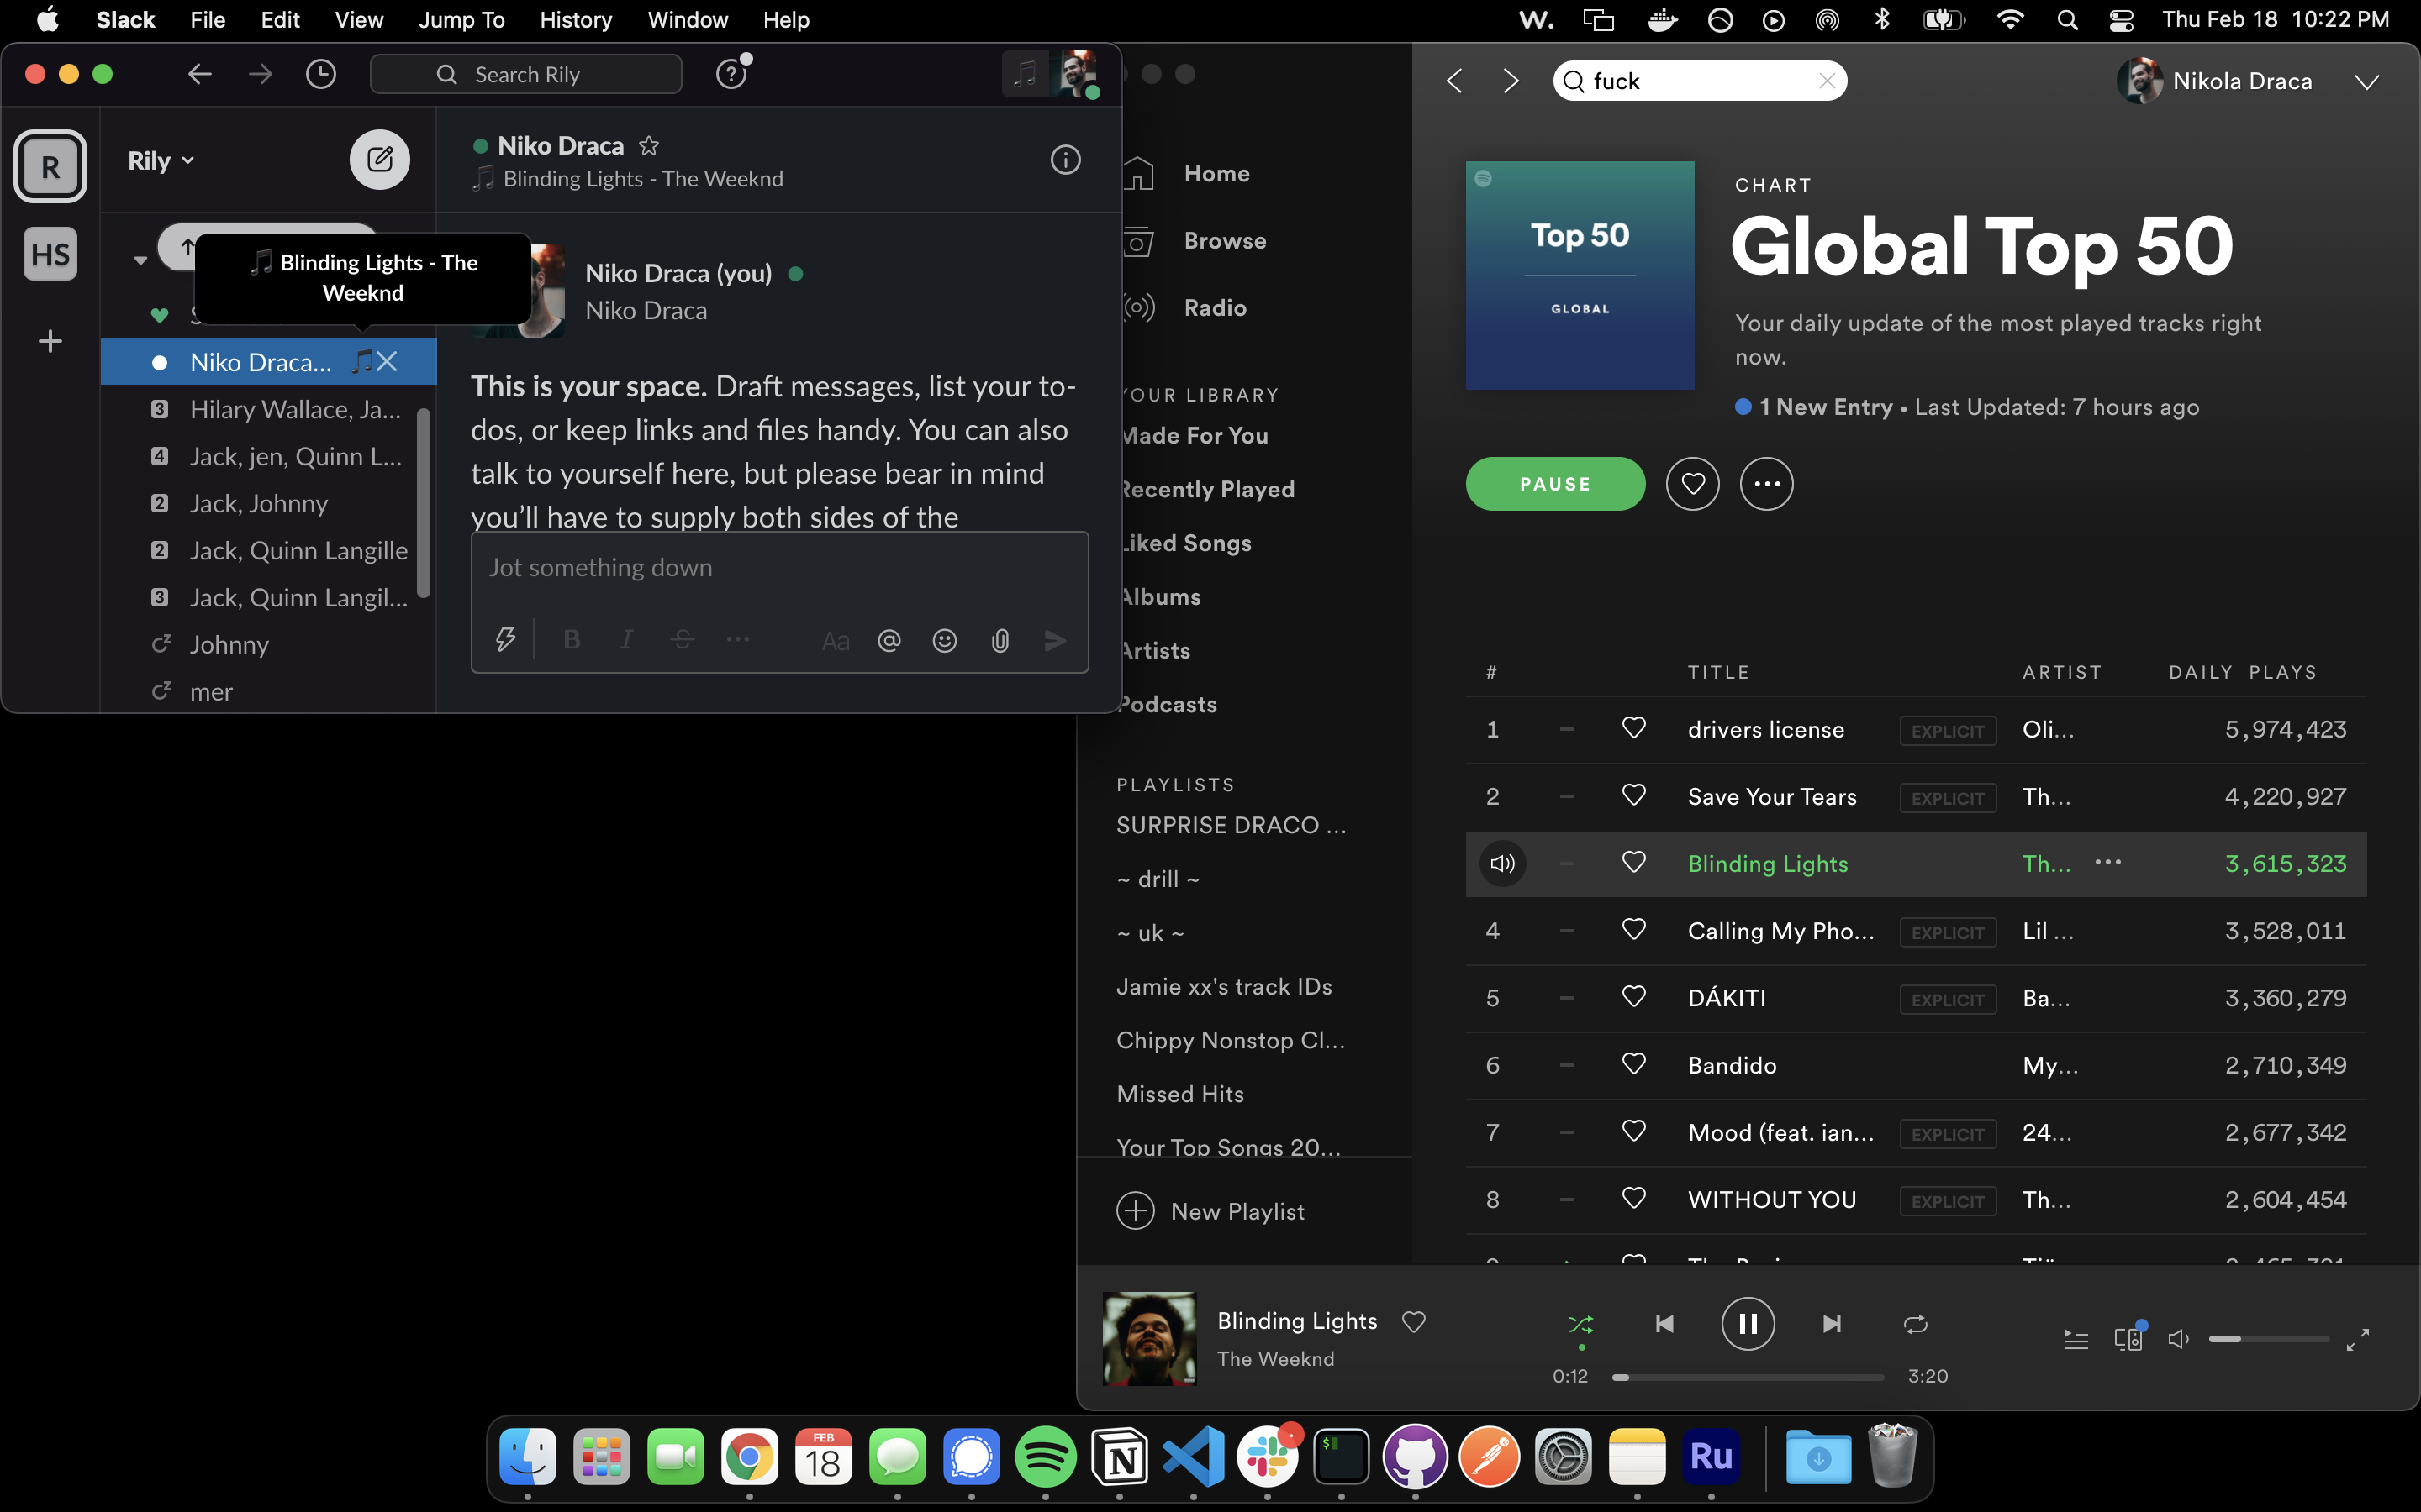Seek in song progress bar
Viewport: 2421px width, 1512px height.
point(1748,1377)
